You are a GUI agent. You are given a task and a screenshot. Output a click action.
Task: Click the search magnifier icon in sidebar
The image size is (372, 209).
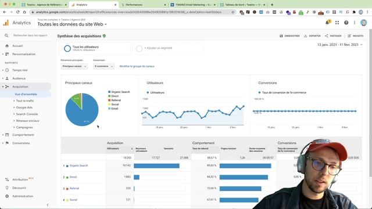[6, 35]
